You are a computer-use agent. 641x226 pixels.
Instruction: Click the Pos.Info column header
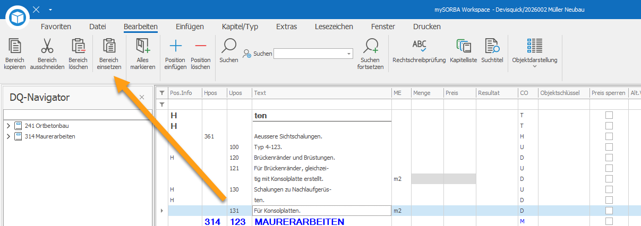pyautogui.click(x=185, y=93)
